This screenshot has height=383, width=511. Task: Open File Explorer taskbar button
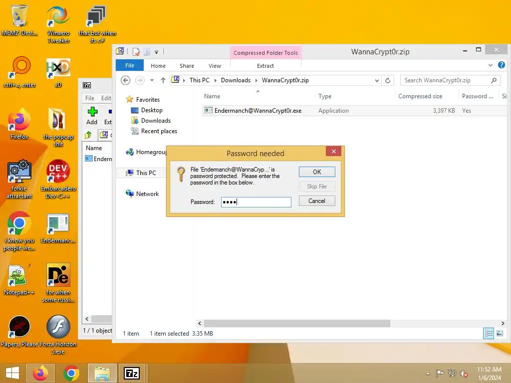pos(102,373)
